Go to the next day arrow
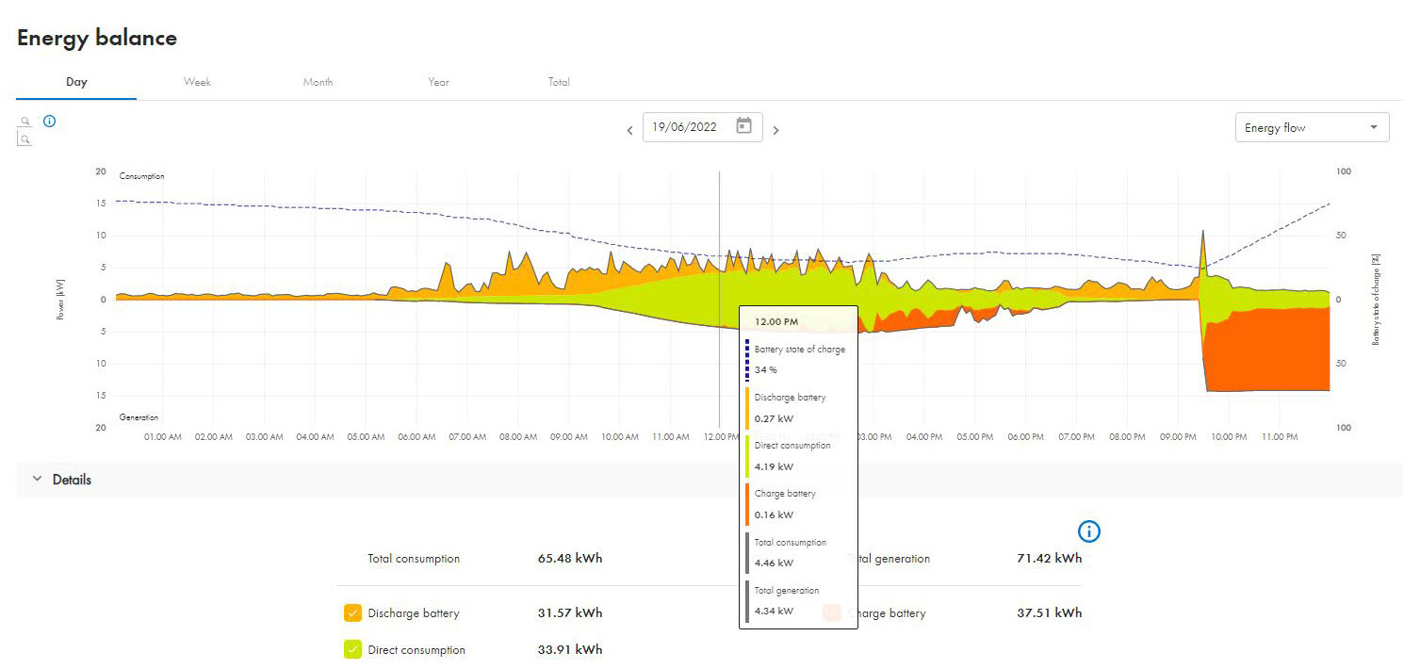This screenshot has width=1404, height=669. [x=776, y=131]
